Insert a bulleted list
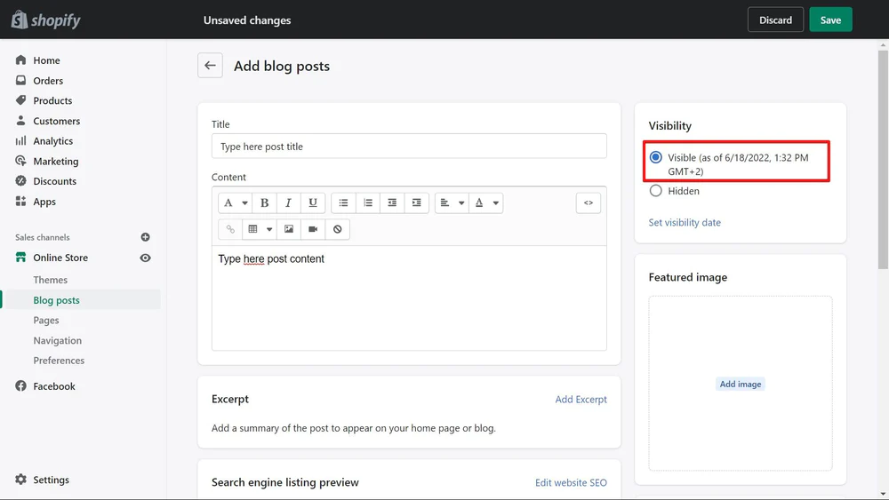The width and height of the screenshot is (889, 500). pyautogui.click(x=343, y=203)
